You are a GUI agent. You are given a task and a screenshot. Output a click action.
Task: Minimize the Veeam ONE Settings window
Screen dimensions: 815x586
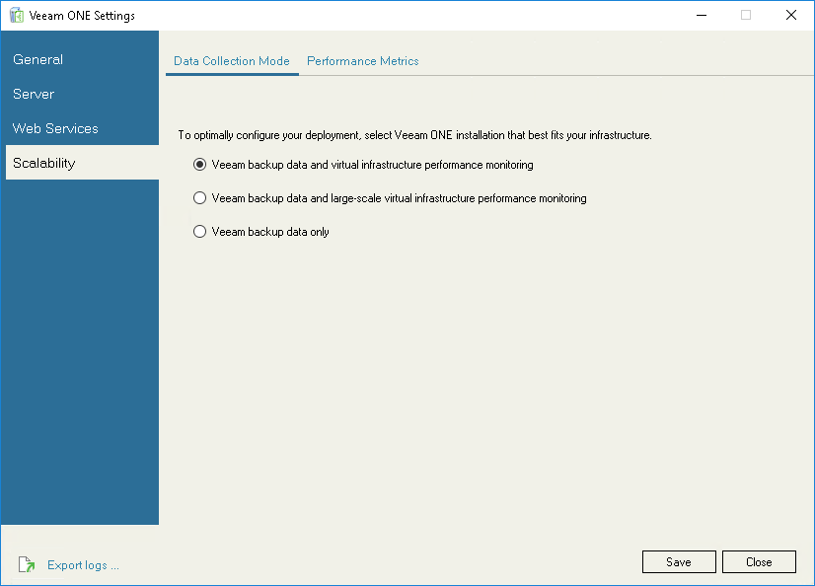(x=702, y=15)
